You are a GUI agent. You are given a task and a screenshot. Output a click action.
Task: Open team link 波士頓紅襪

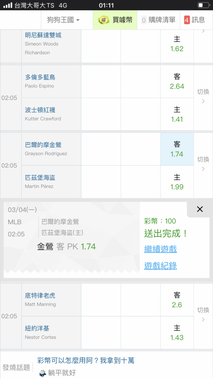pos(40,110)
